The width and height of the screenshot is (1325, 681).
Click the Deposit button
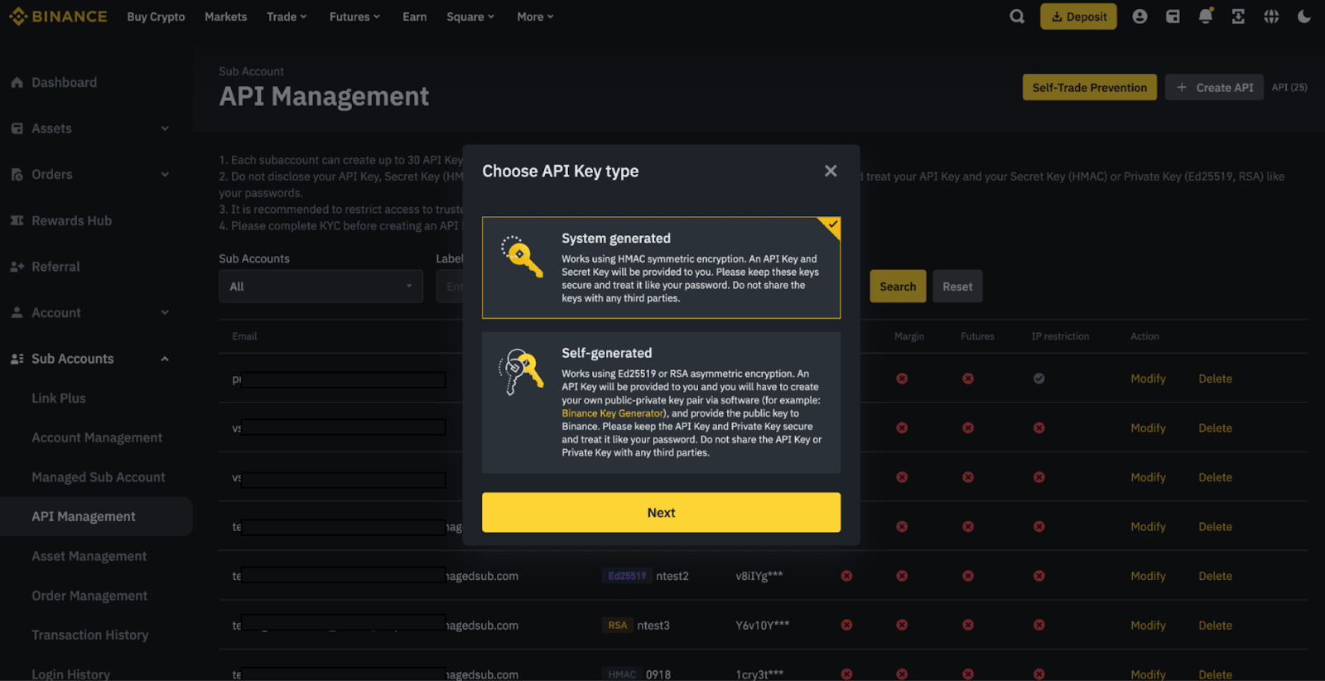pos(1078,17)
